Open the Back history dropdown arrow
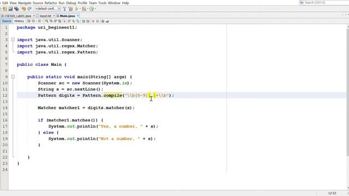Viewport: 349px width, 196px height. point(37,21)
